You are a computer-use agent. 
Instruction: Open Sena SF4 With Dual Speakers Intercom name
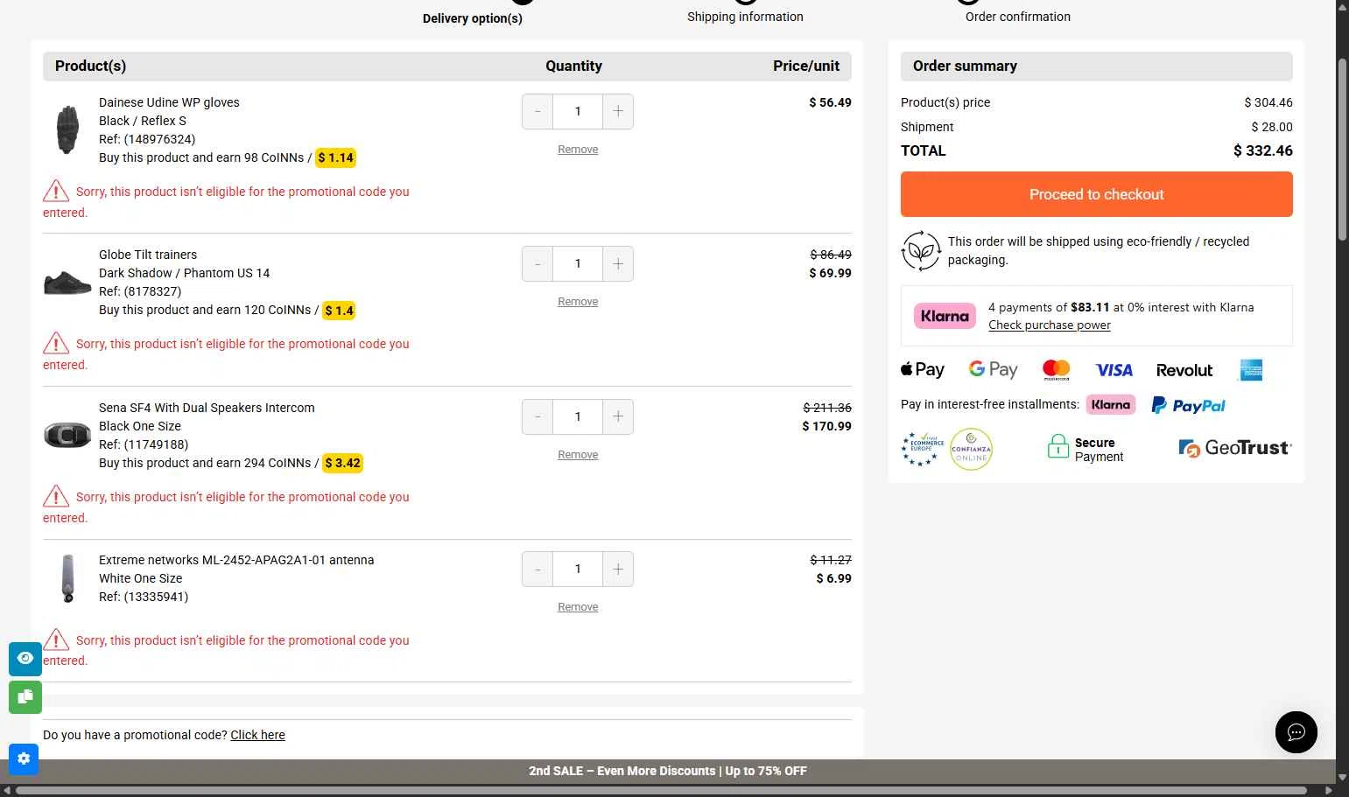tap(207, 408)
